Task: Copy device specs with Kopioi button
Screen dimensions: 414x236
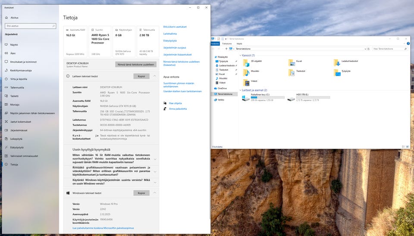Action: coord(141,76)
